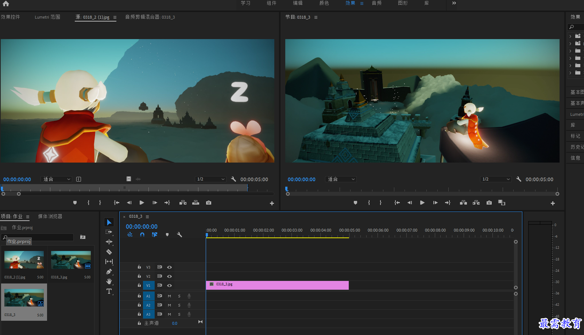Viewport: 584px width, 335px height.
Task: Open the timeline 0318_3 panel menu
Action: 147,217
